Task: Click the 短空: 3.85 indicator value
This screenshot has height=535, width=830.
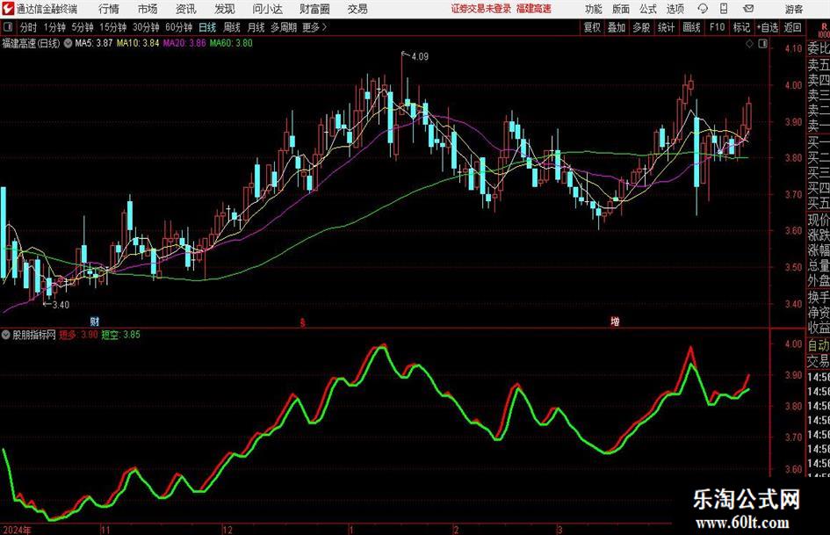Action: pyautogui.click(x=120, y=335)
